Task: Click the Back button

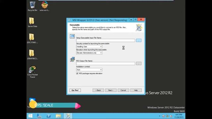Action: 98,90
